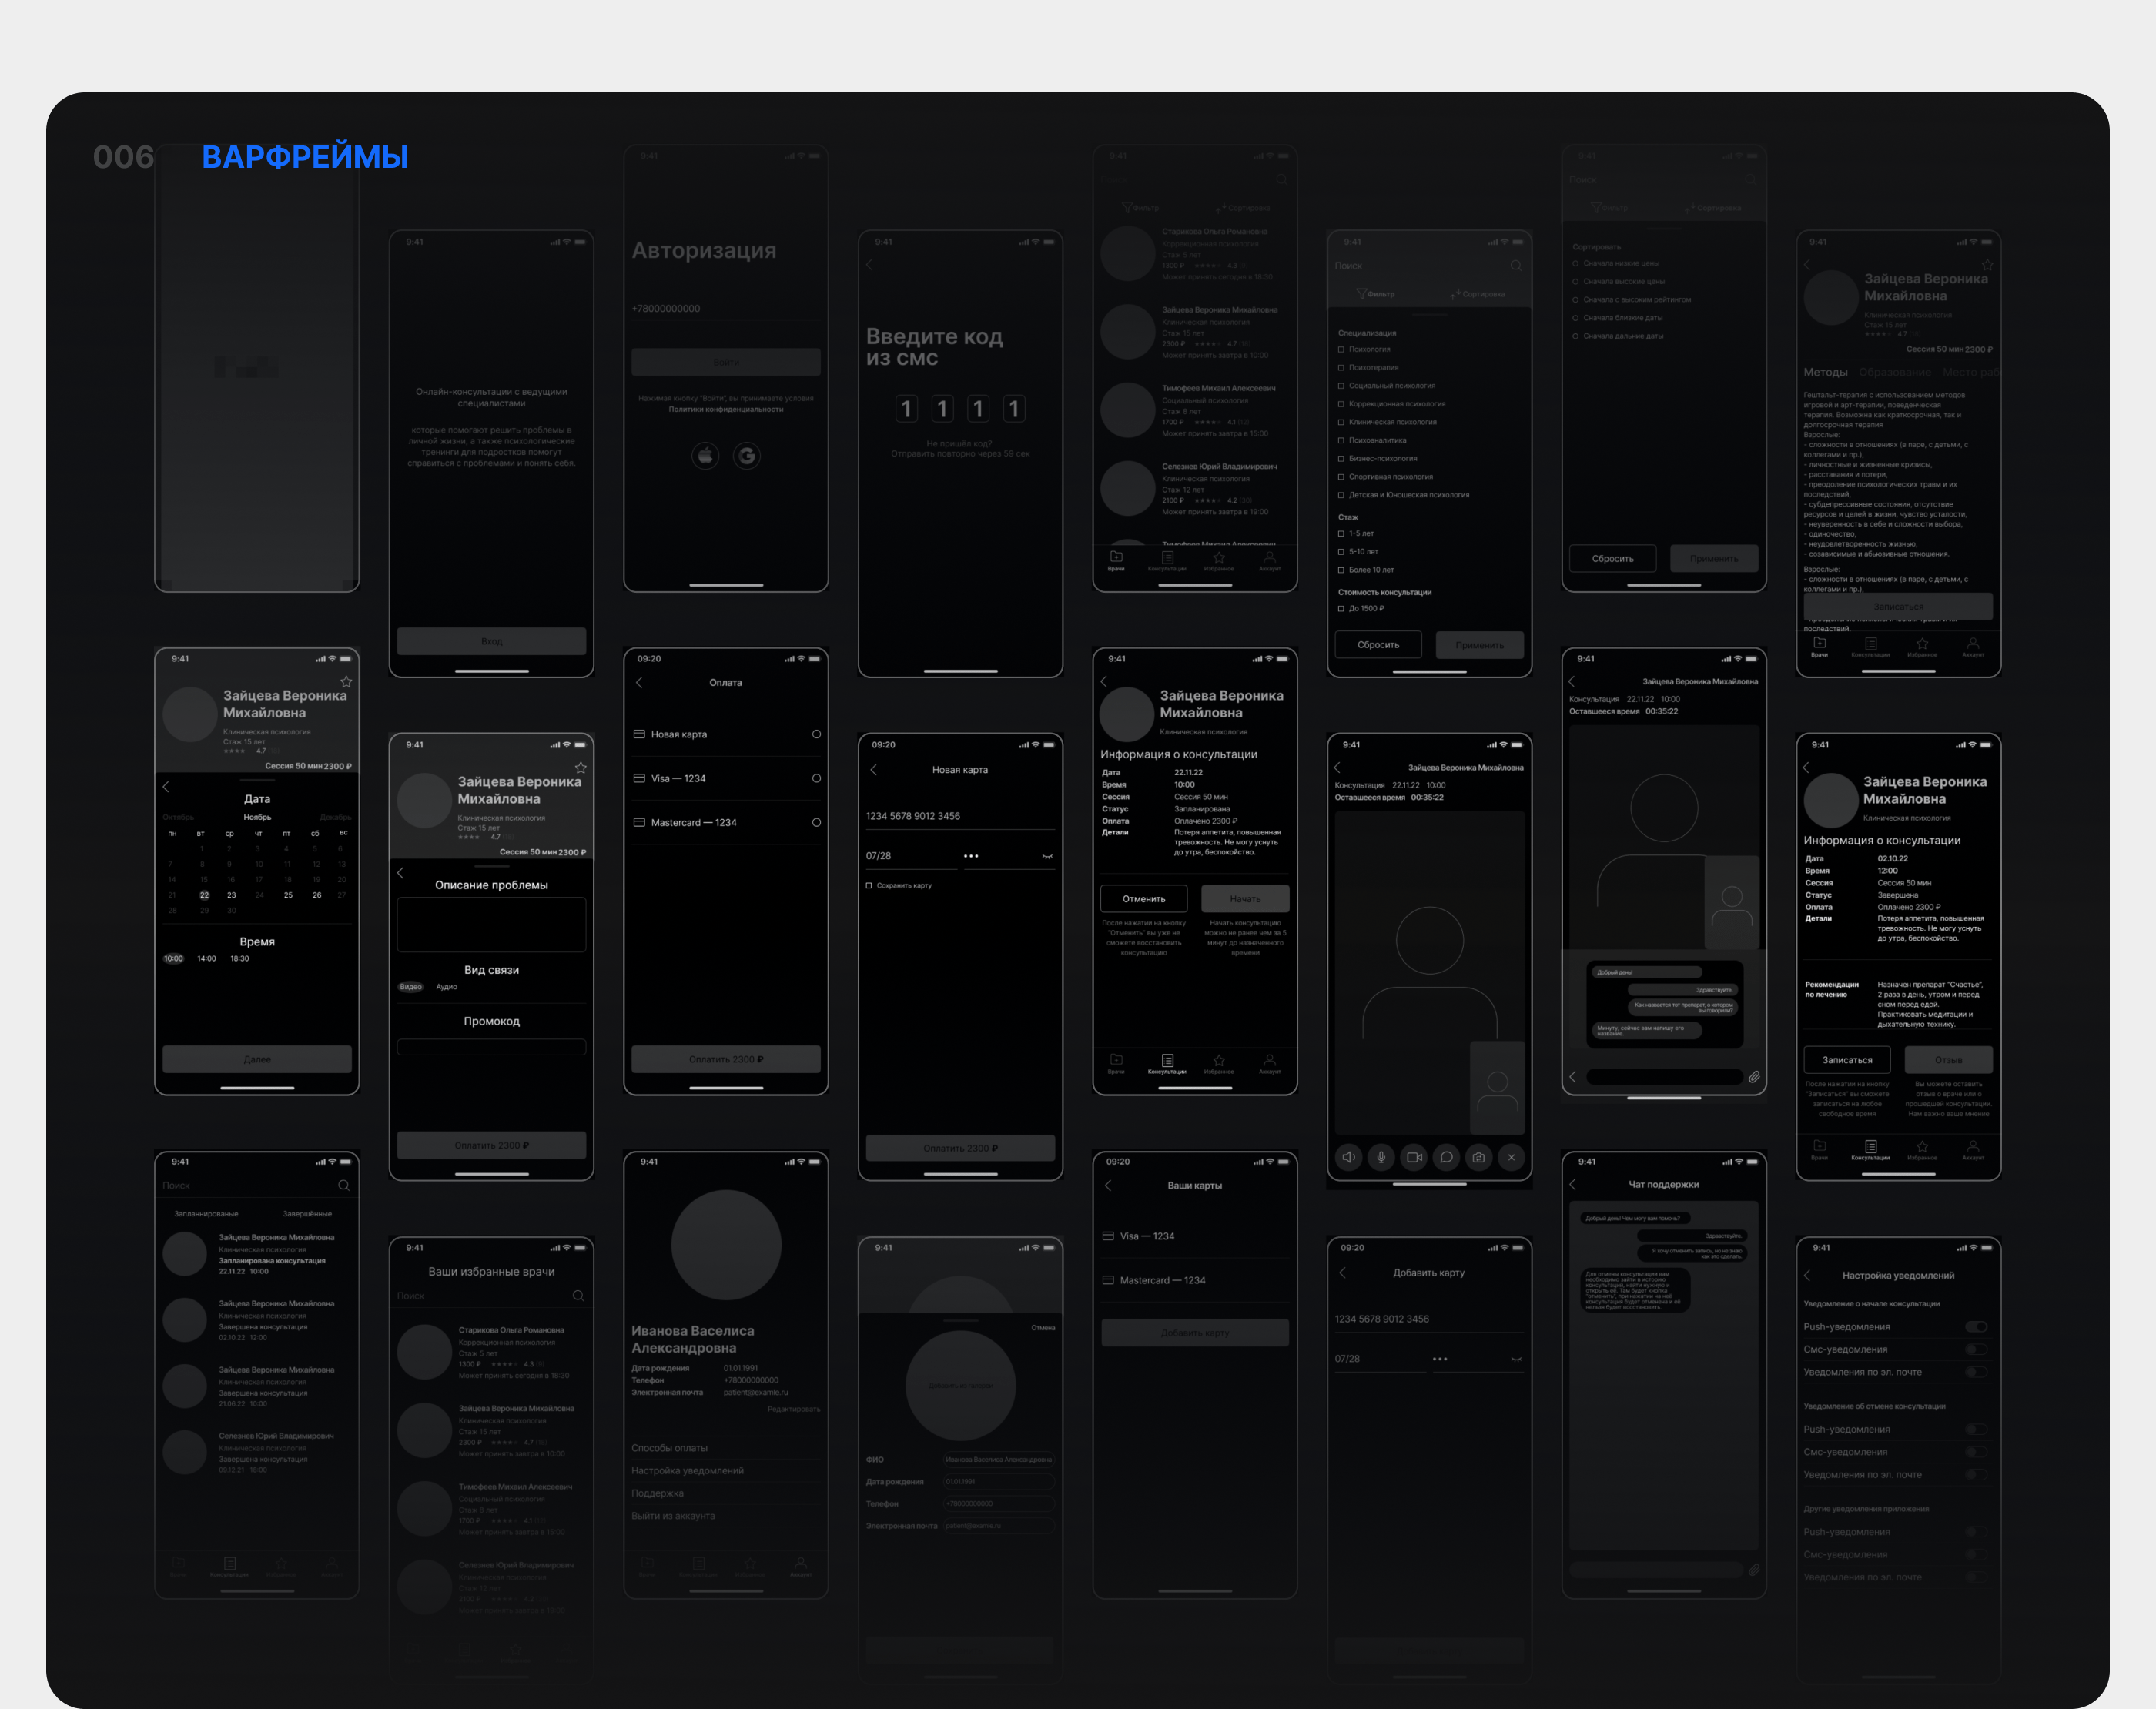Click the empty Промокод input field
Screen dimensions: 2156x1709
tap(491, 1047)
